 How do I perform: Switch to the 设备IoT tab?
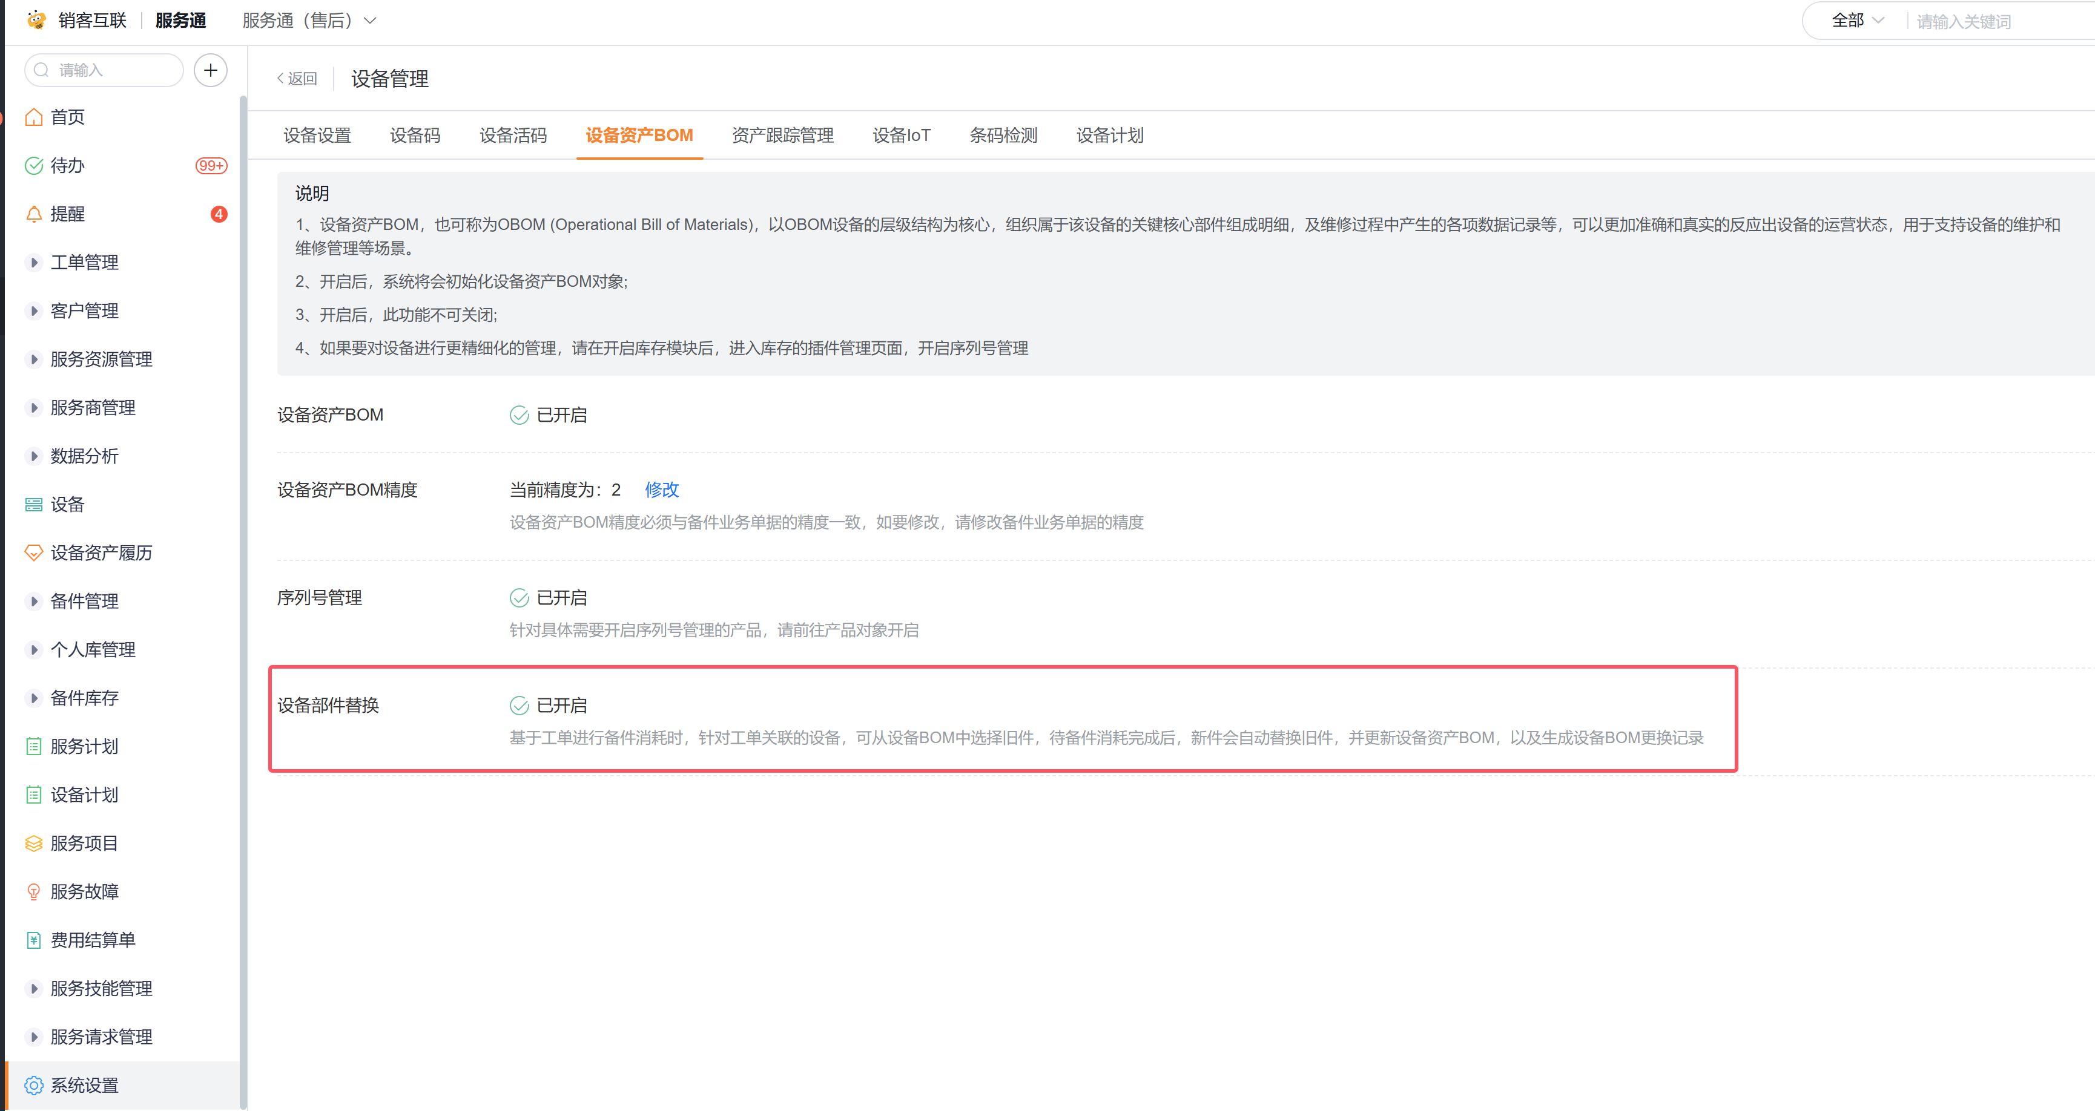pos(901,135)
